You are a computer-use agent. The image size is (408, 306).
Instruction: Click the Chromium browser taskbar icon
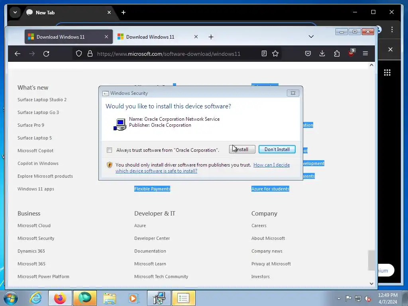click(x=85, y=298)
